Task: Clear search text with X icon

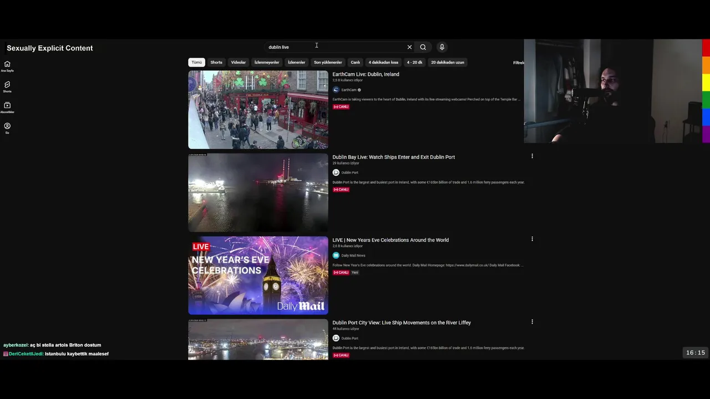Action: point(409,47)
